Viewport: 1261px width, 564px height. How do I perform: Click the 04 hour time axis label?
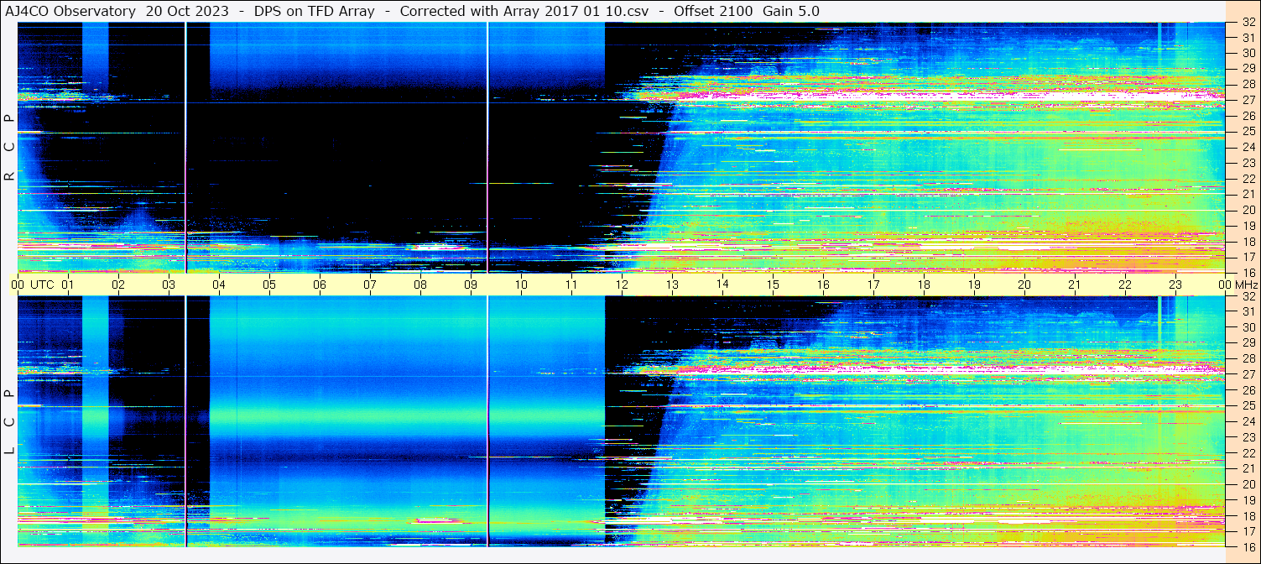219,285
